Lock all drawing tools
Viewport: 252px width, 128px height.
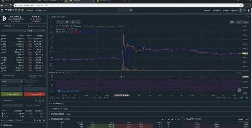tap(52, 86)
